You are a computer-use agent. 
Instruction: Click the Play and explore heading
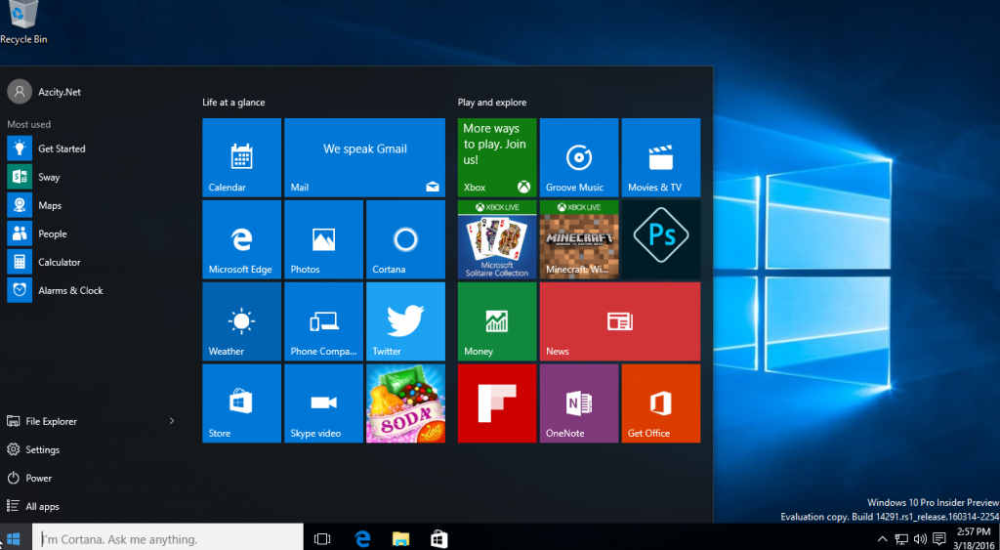(492, 103)
